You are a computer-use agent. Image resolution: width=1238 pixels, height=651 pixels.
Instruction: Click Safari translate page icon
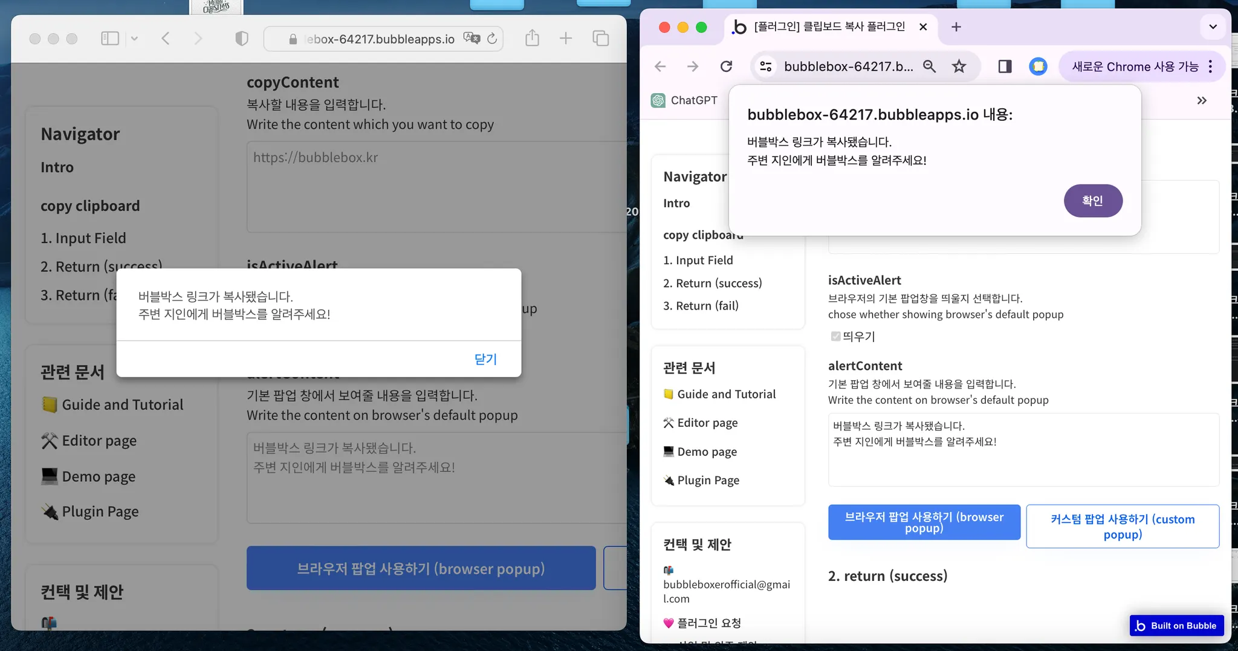(472, 38)
